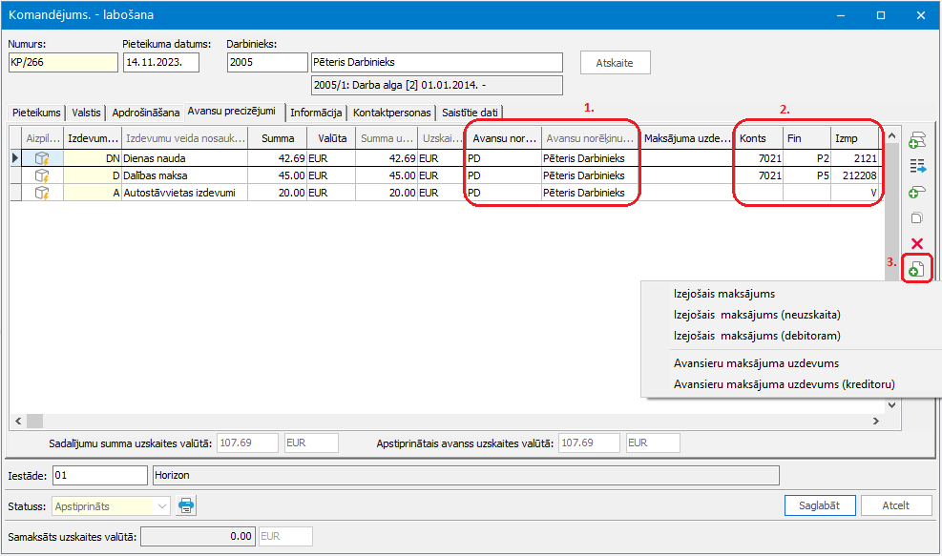Open the Apdrošināšana tab
The height and width of the screenshot is (556, 942).
click(145, 113)
